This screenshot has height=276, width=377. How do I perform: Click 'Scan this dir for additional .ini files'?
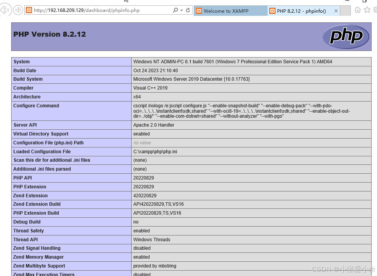(52, 160)
